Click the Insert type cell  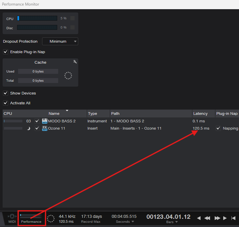92,128
